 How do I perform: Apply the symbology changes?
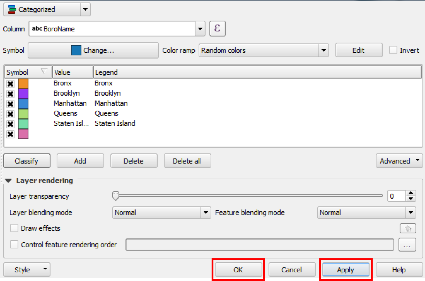pyautogui.click(x=345, y=270)
